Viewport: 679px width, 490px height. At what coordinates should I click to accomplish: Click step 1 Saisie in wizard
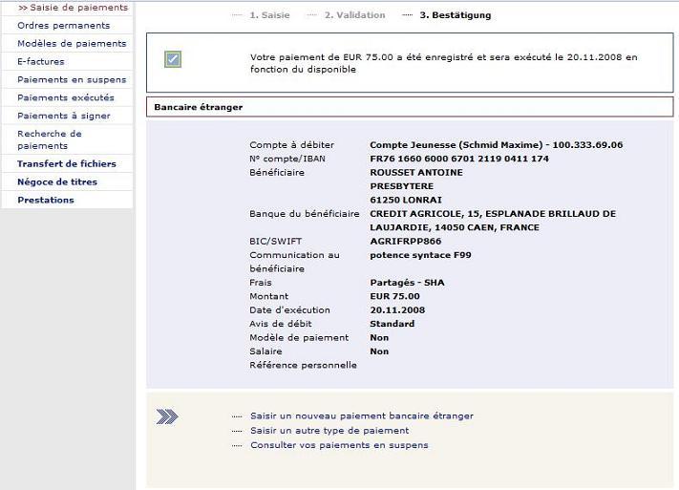268,15
